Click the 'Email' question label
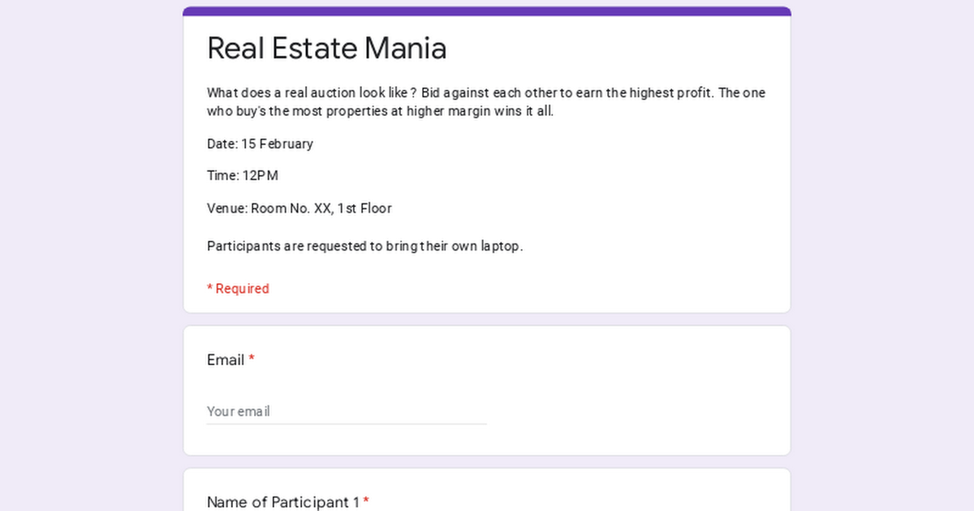This screenshot has width=974, height=511. [x=226, y=360]
